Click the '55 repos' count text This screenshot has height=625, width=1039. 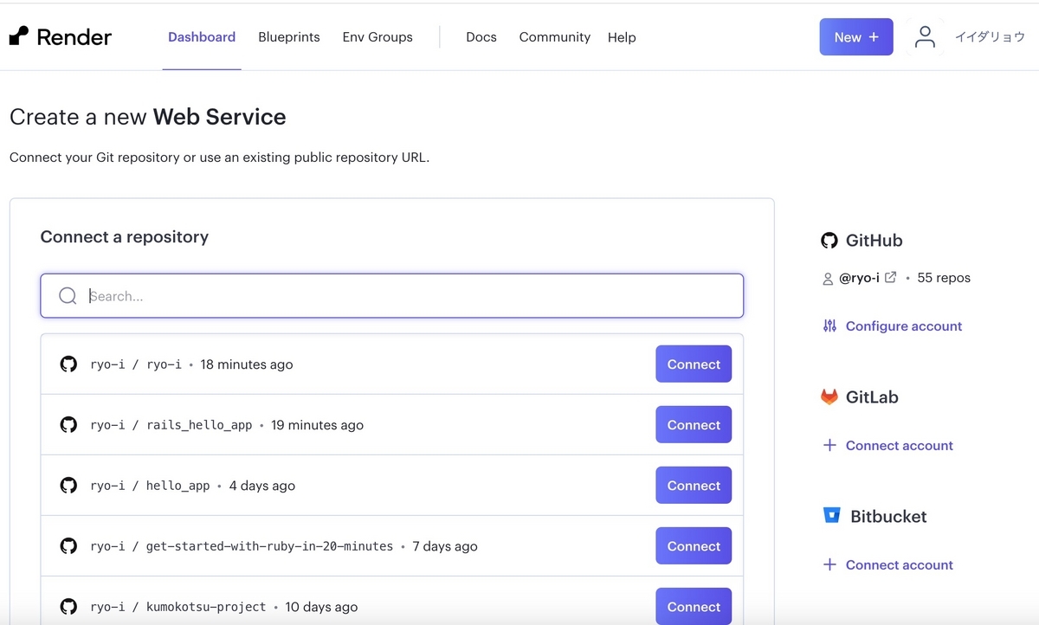point(944,278)
